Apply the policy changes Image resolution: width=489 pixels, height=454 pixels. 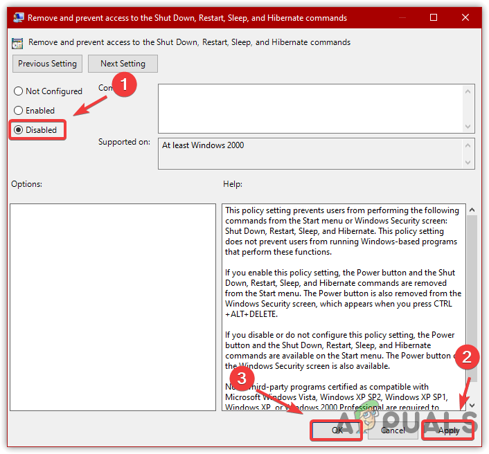click(x=448, y=430)
